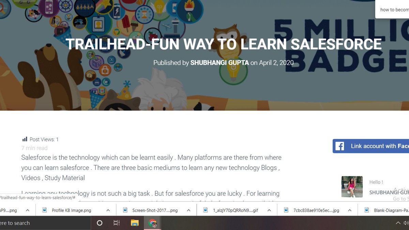Click the file icon of Profile KB Image.png
The height and width of the screenshot is (230, 409).
coord(45,210)
